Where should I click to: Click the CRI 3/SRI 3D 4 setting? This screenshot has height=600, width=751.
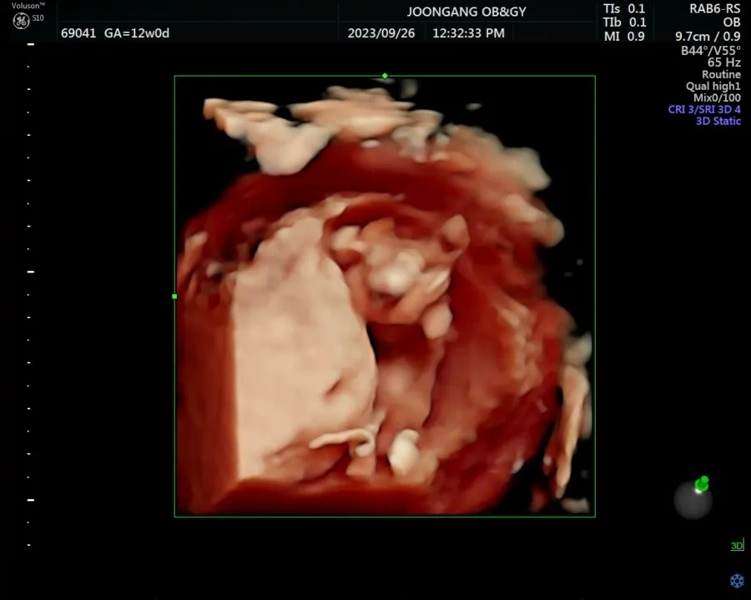[x=704, y=109]
